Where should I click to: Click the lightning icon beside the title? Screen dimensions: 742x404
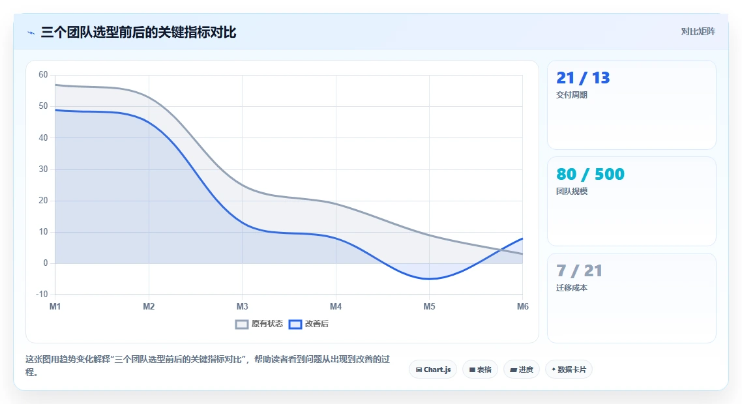coord(31,33)
